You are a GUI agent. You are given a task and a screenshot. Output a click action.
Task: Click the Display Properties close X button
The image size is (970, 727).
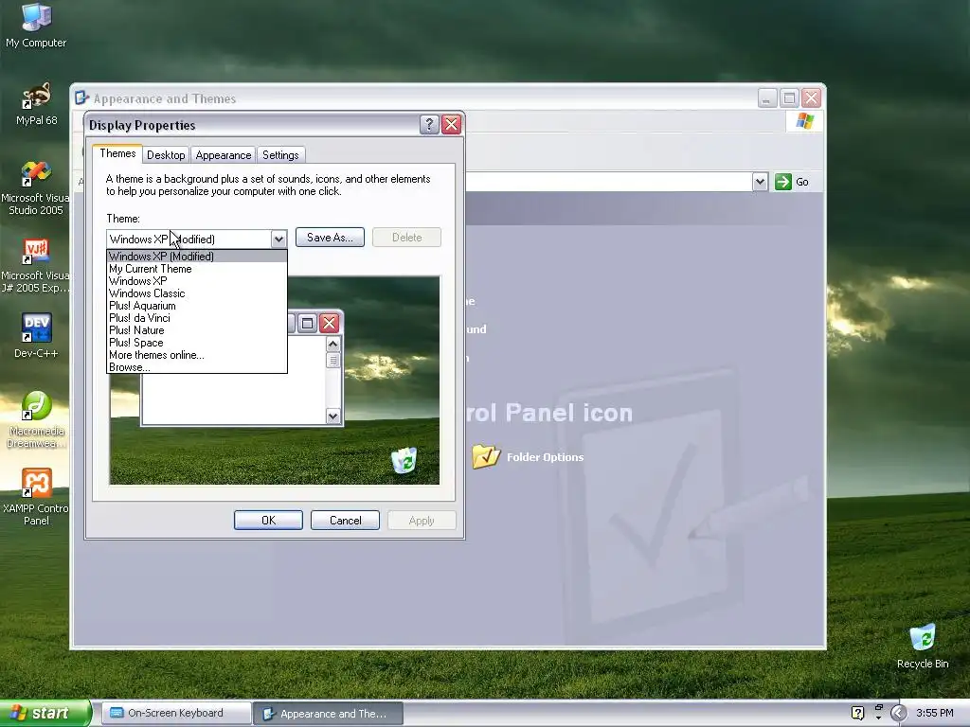pyautogui.click(x=452, y=125)
